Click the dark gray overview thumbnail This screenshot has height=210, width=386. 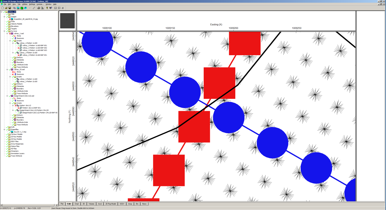click(67, 21)
